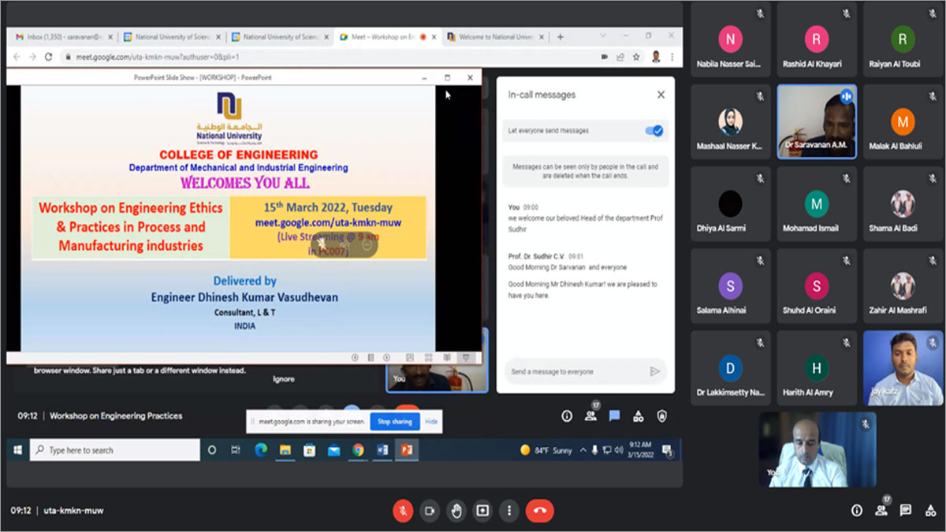Toggle the camera button on
This screenshot has height=532, width=946.
(430, 511)
